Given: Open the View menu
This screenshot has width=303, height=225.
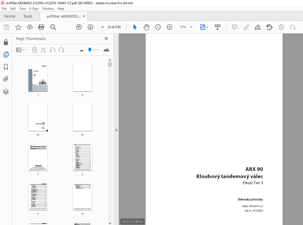Looking at the screenshot, I should pos(22,9).
